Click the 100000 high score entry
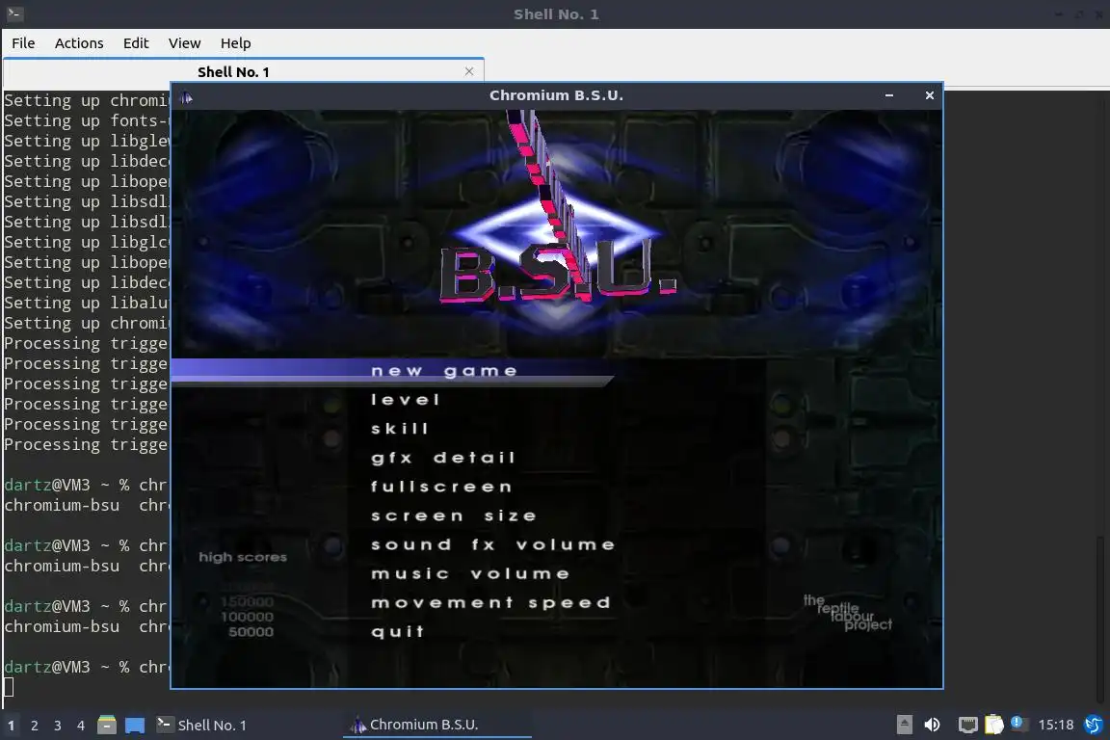Viewport: 1110px width, 740px height. click(x=247, y=617)
